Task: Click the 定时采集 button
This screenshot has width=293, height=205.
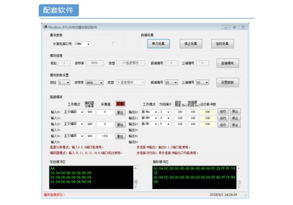Action: (x=222, y=43)
